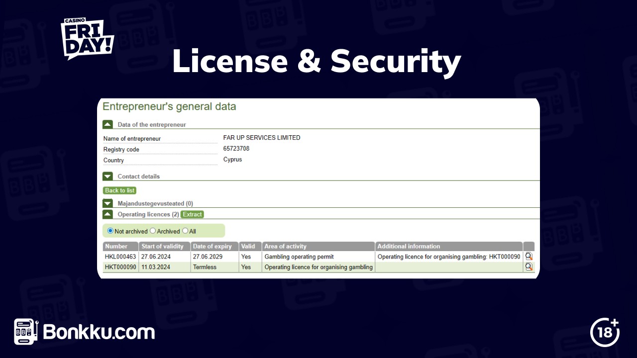Image resolution: width=637 pixels, height=358 pixels.
Task: Click the Extract button
Action: click(x=192, y=214)
